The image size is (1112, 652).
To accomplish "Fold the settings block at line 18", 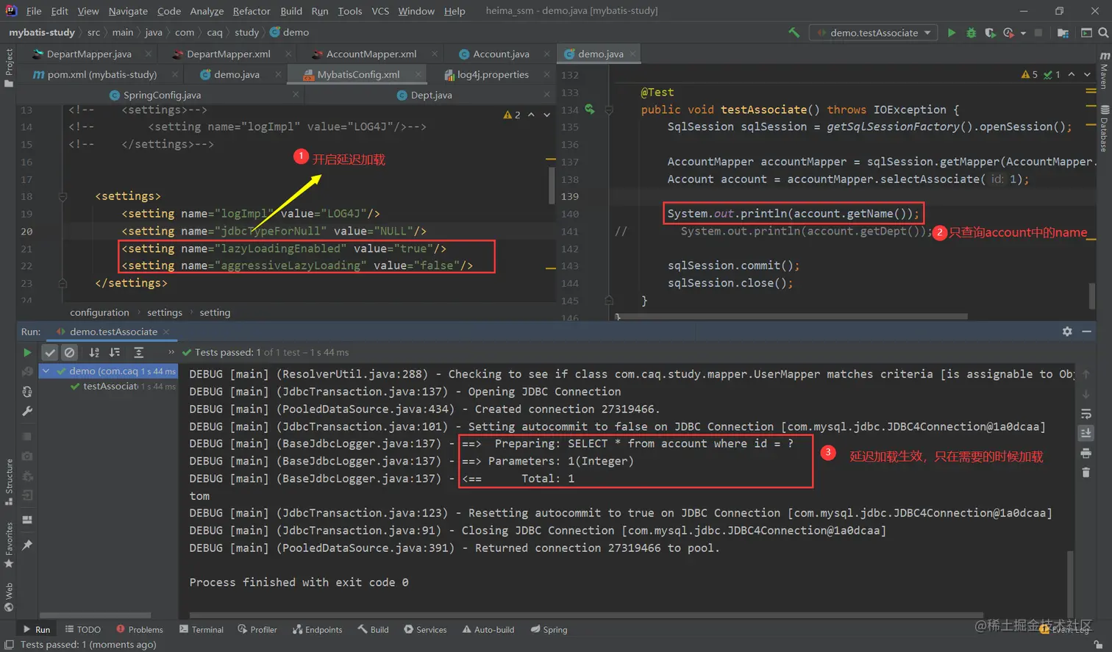I will point(63,196).
